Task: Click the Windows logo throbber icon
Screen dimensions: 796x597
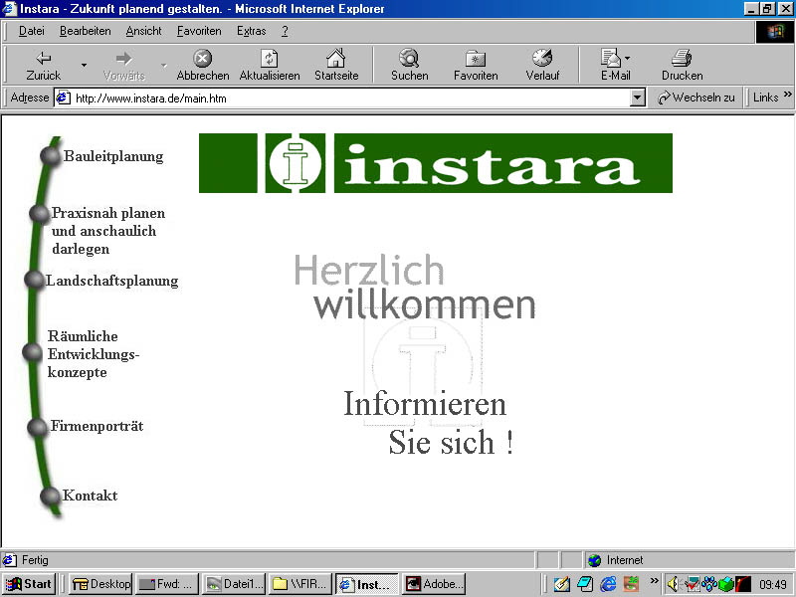Action: [775, 32]
